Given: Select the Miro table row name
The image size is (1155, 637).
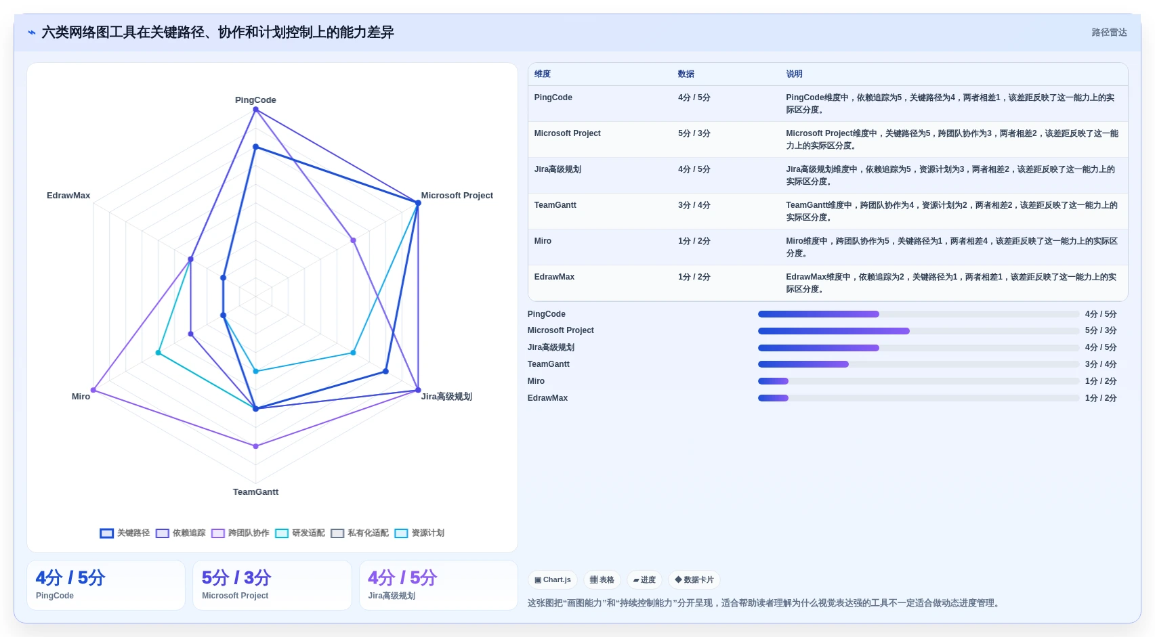Looking at the screenshot, I should tap(543, 241).
